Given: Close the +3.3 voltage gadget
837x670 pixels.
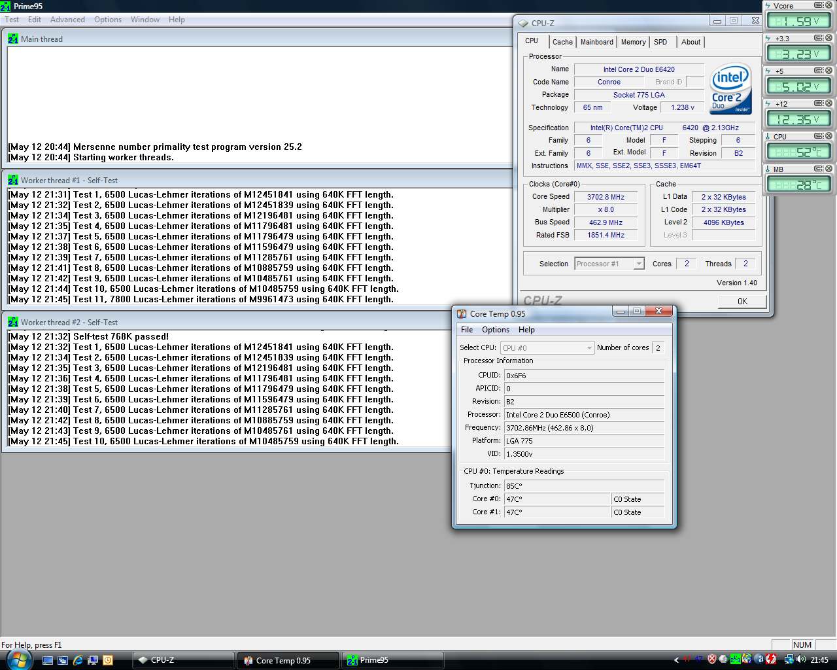Looking at the screenshot, I should click(828, 38).
